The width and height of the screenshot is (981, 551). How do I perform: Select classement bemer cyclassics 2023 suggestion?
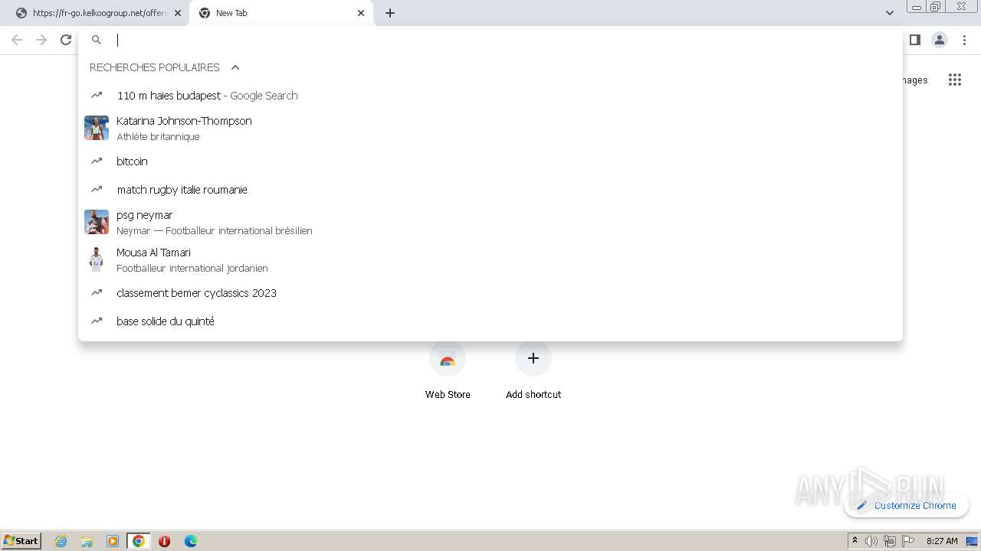pyautogui.click(x=490, y=293)
